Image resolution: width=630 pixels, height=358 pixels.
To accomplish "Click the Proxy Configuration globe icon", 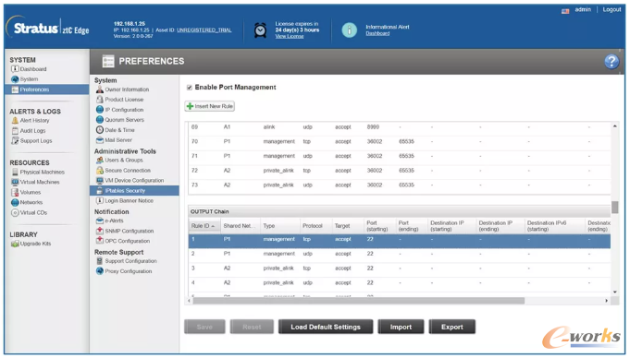I will pos(100,271).
